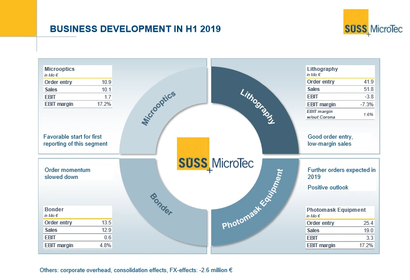
Task: Select the EBIT margin w/out Corona row
Action: (340, 114)
